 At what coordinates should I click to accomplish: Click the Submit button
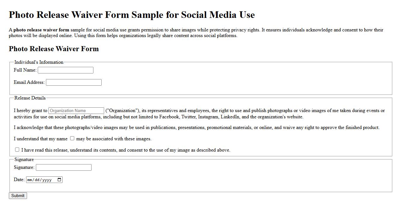tap(18, 196)
